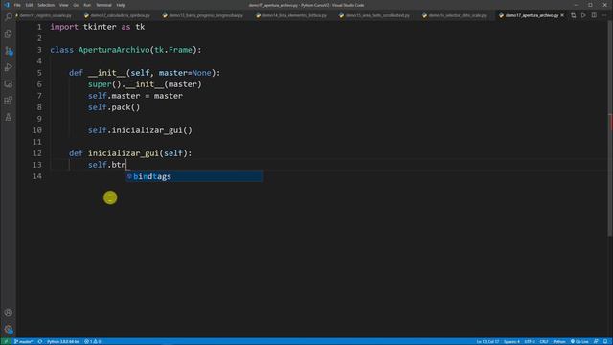
Task: Click the Run Python File play icon
Action: coord(583,15)
